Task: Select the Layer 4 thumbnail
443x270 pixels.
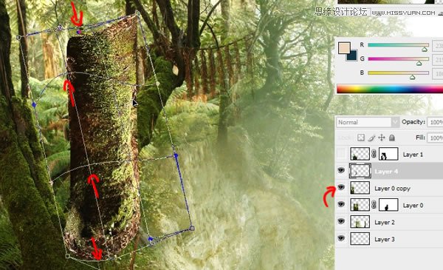Action: click(x=360, y=171)
